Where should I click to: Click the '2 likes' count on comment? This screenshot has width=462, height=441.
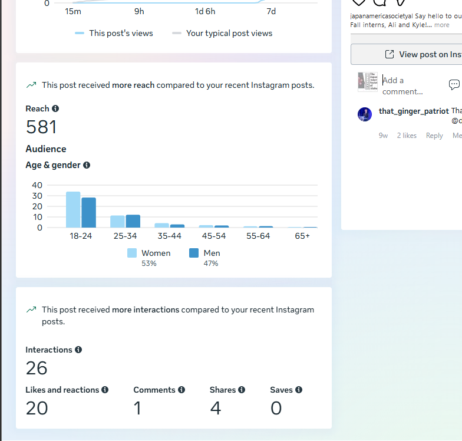click(407, 136)
